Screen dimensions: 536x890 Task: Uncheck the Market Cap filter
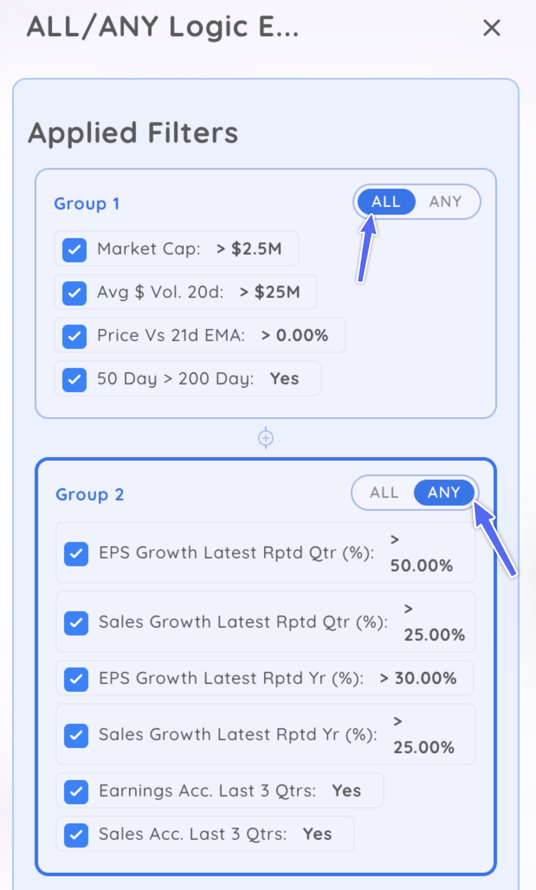(x=74, y=250)
